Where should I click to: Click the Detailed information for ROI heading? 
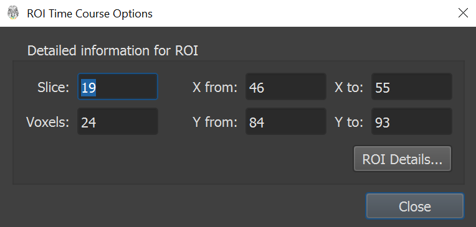pos(113,50)
